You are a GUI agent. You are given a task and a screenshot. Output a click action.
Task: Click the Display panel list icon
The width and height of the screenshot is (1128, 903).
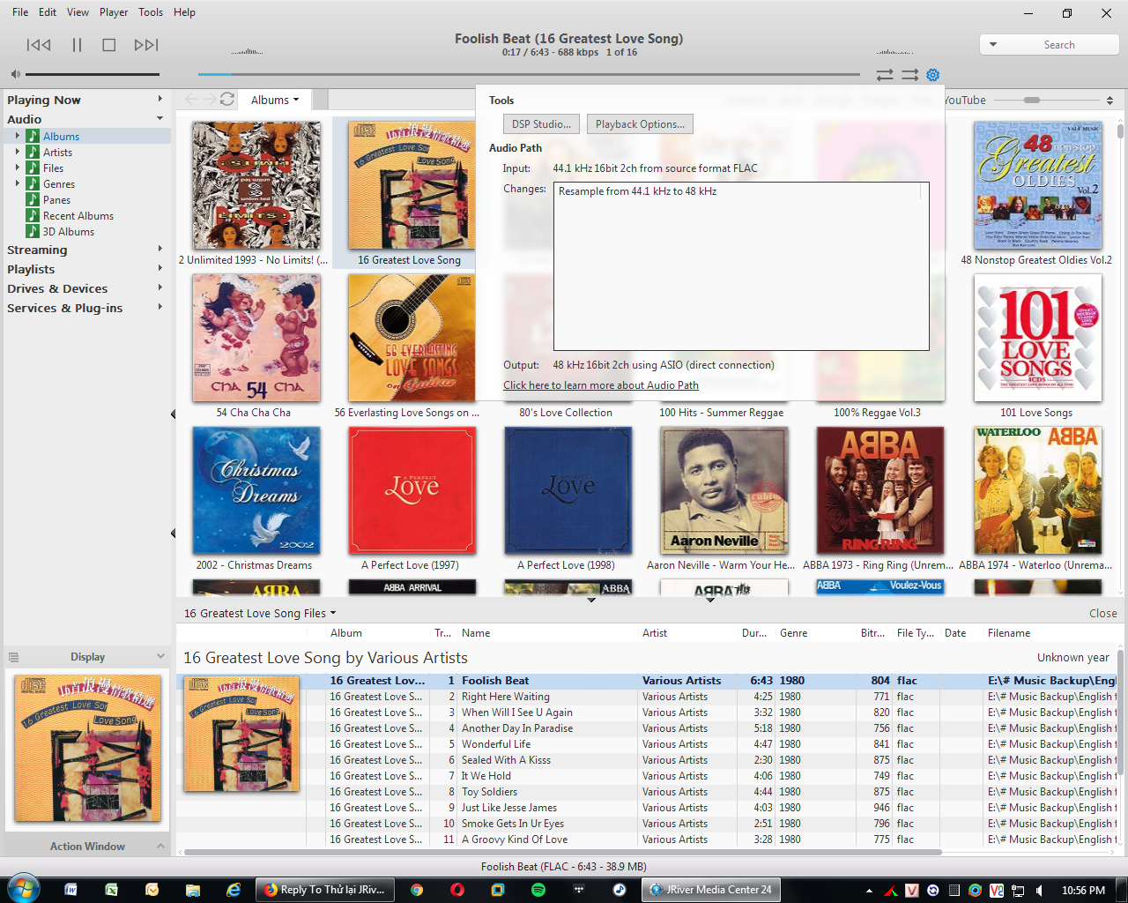tap(13, 657)
